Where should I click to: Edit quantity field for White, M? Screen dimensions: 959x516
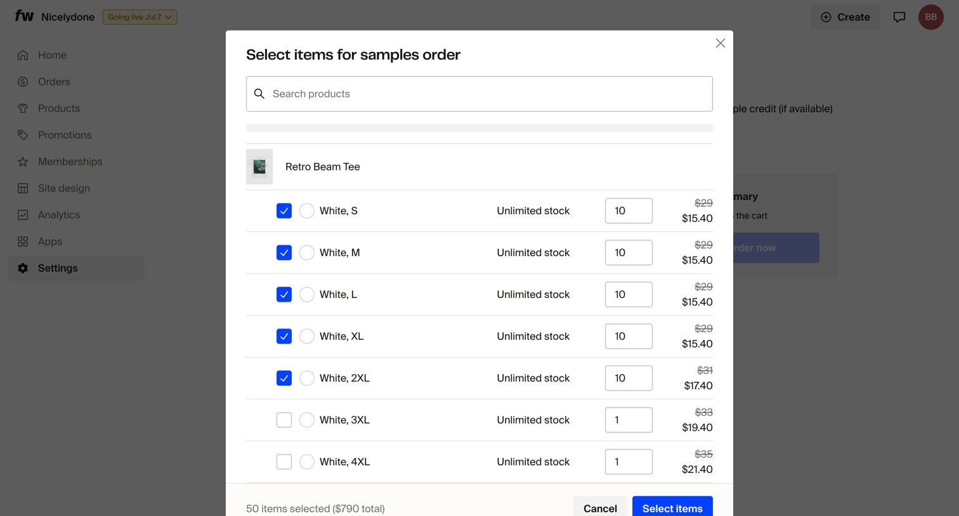(x=629, y=252)
